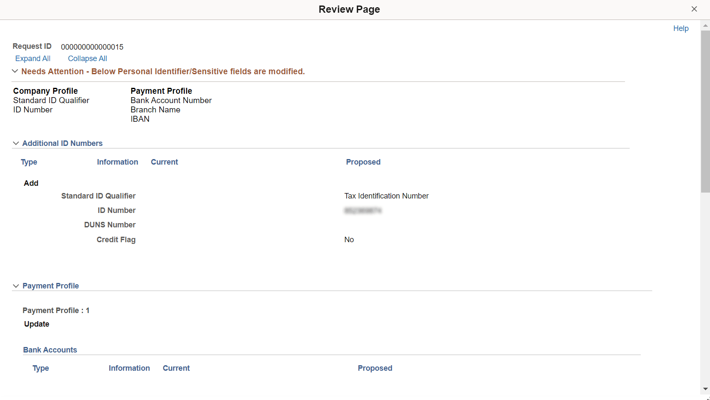This screenshot has height=400, width=710.
Task: Click the Information column header
Action: tap(117, 162)
